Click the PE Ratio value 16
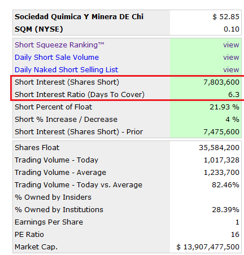This screenshot has height=255, width=244. coord(235,235)
